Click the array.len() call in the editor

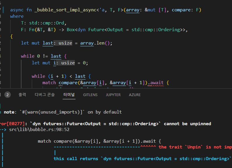tap(96, 43)
